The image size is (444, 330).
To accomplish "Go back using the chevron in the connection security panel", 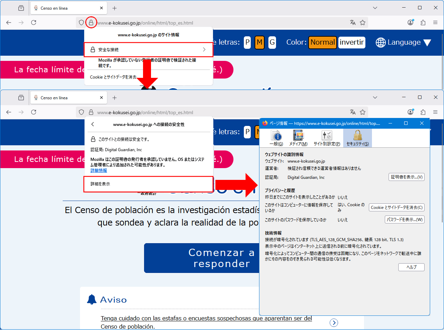I will [x=92, y=124].
